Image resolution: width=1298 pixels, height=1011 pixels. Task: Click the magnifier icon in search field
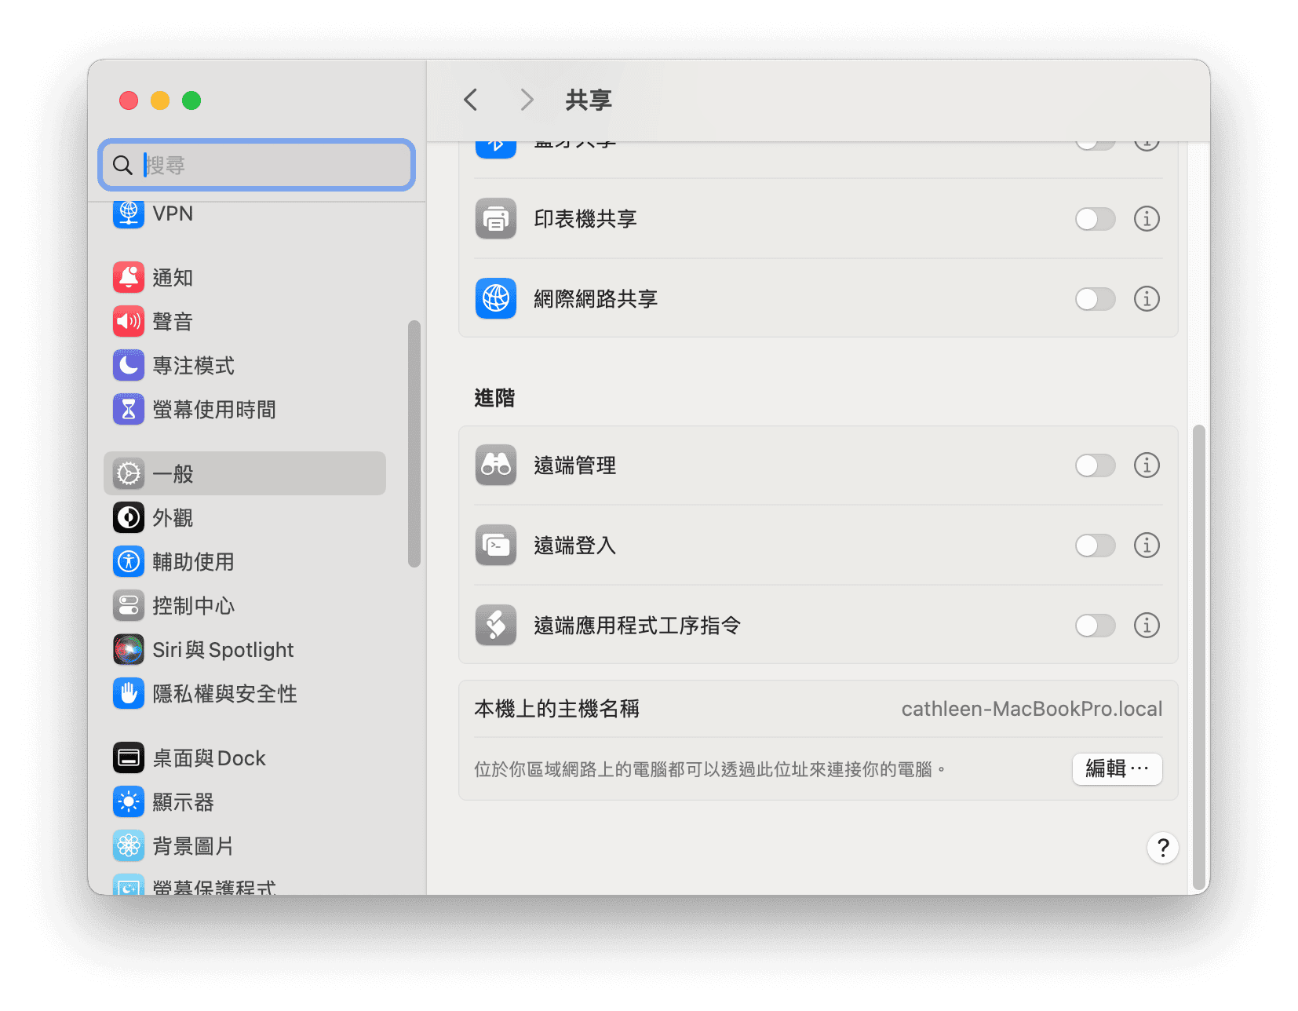click(x=122, y=165)
